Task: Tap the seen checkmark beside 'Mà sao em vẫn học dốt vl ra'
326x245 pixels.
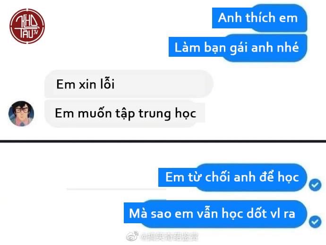Action: [x=315, y=221]
